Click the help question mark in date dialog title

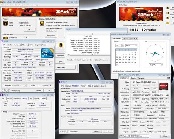coord(164,35)
